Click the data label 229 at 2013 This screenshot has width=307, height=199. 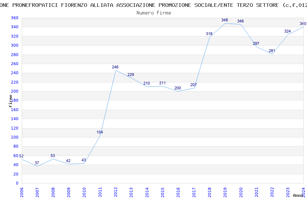tap(131, 75)
